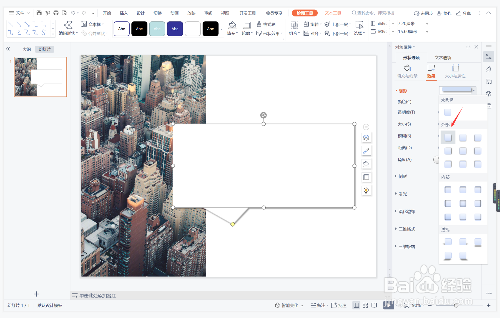Image resolution: width=500 pixels, height=318 pixels.
Task: Switch to Text Options (文本选项) tab
Action: click(x=443, y=58)
